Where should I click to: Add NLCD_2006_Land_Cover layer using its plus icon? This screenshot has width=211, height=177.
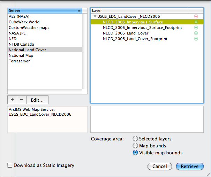pyautogui.click(x=196, y=33)
